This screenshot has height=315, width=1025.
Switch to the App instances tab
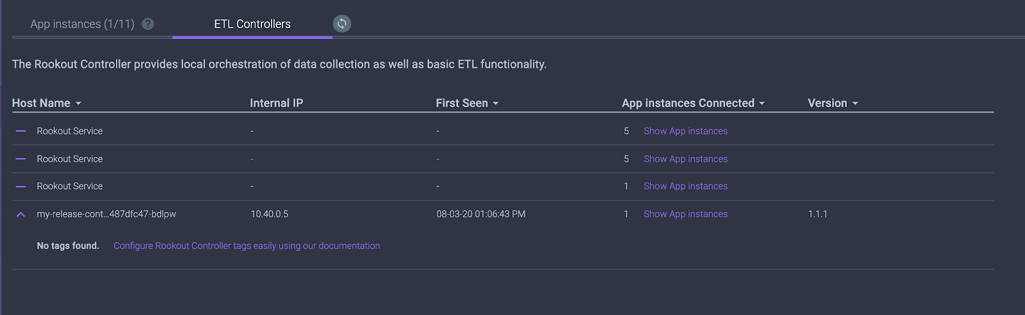click(x=83, y=24)
